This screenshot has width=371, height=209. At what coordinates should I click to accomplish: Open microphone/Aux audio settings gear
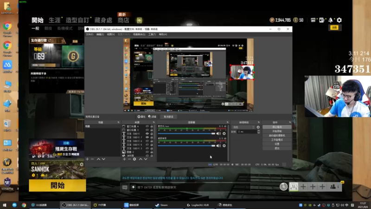224,134
